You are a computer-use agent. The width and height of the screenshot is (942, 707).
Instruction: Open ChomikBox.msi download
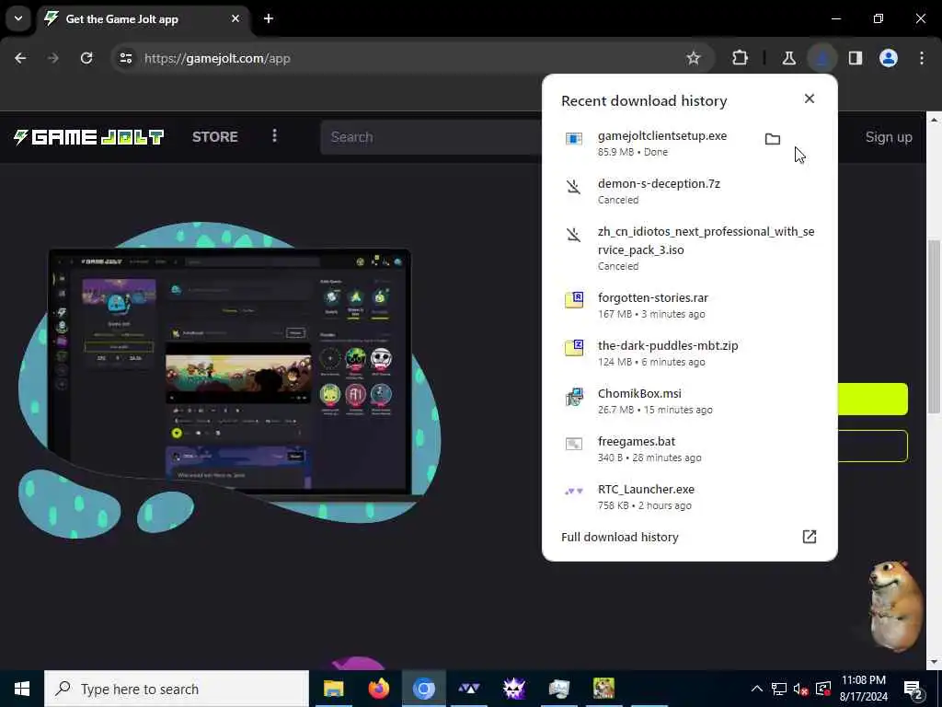coord(689,401)
